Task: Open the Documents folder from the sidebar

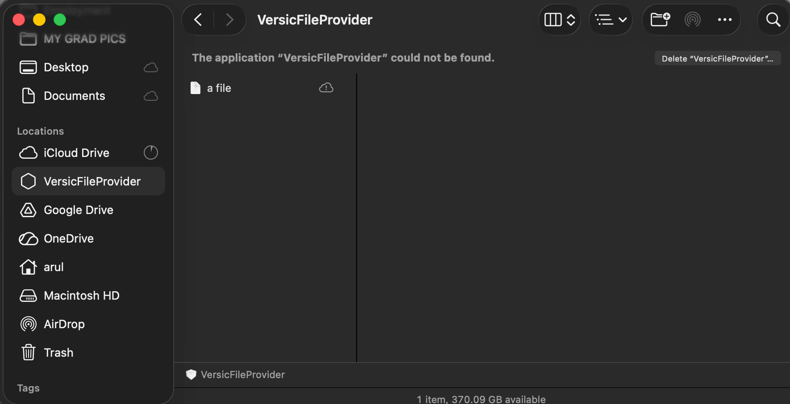Action: click(x=75, y=95)
